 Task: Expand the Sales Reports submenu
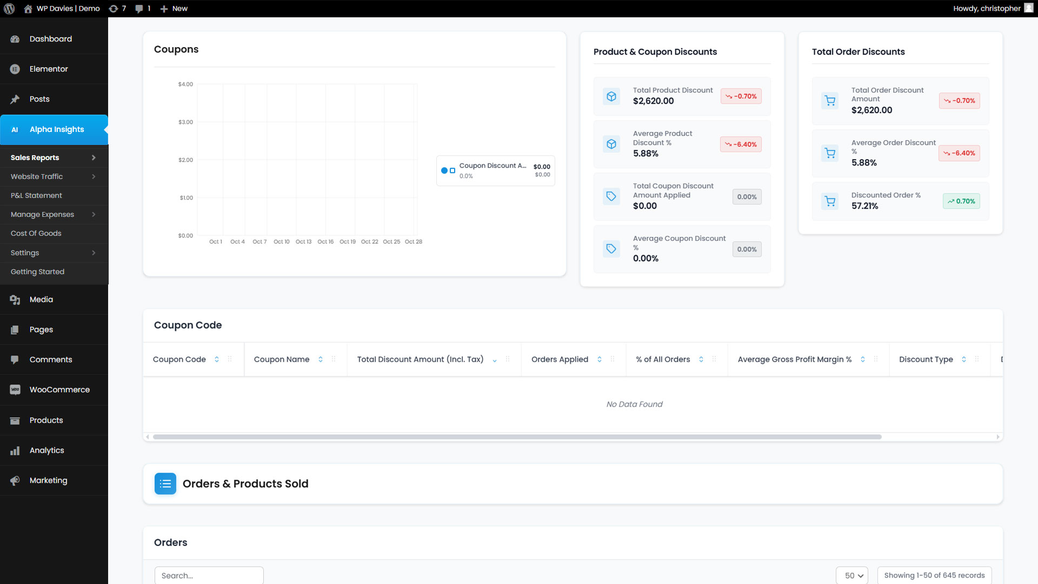point(94,158)
